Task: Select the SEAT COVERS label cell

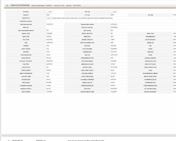Action: point(26,92)
